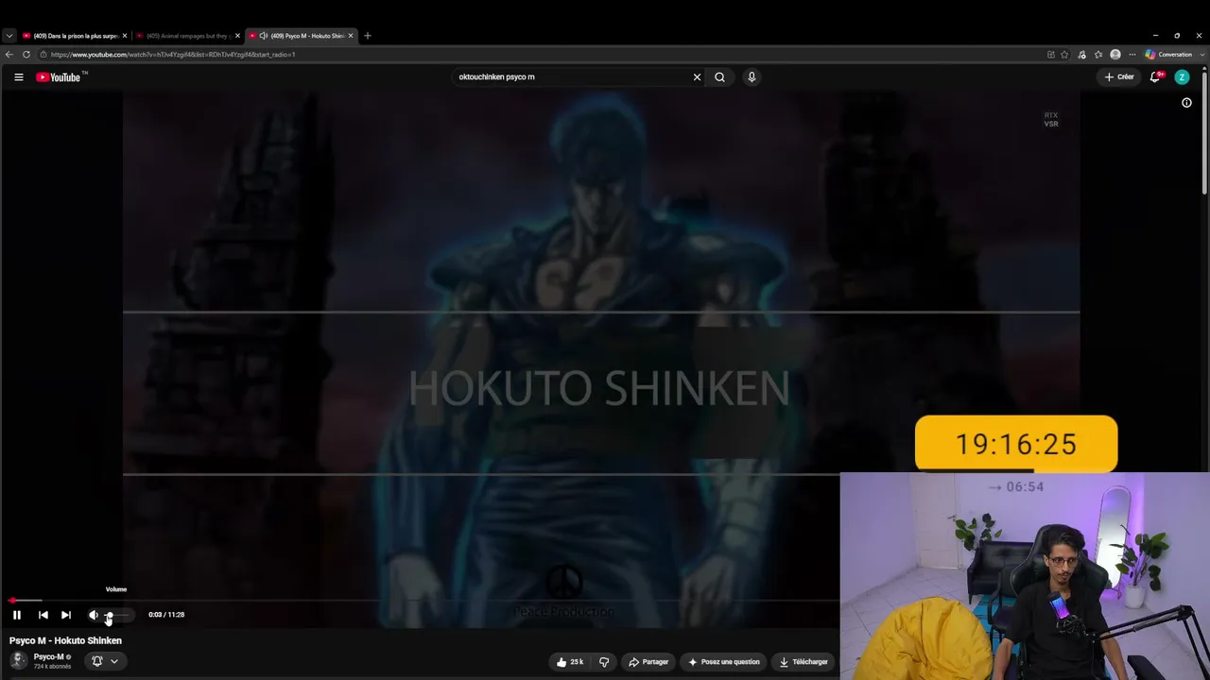Image resolution: width=1210 pixels, height=680 pixels.
Task: Open the account avatar menu
Action: point(1182,77)
